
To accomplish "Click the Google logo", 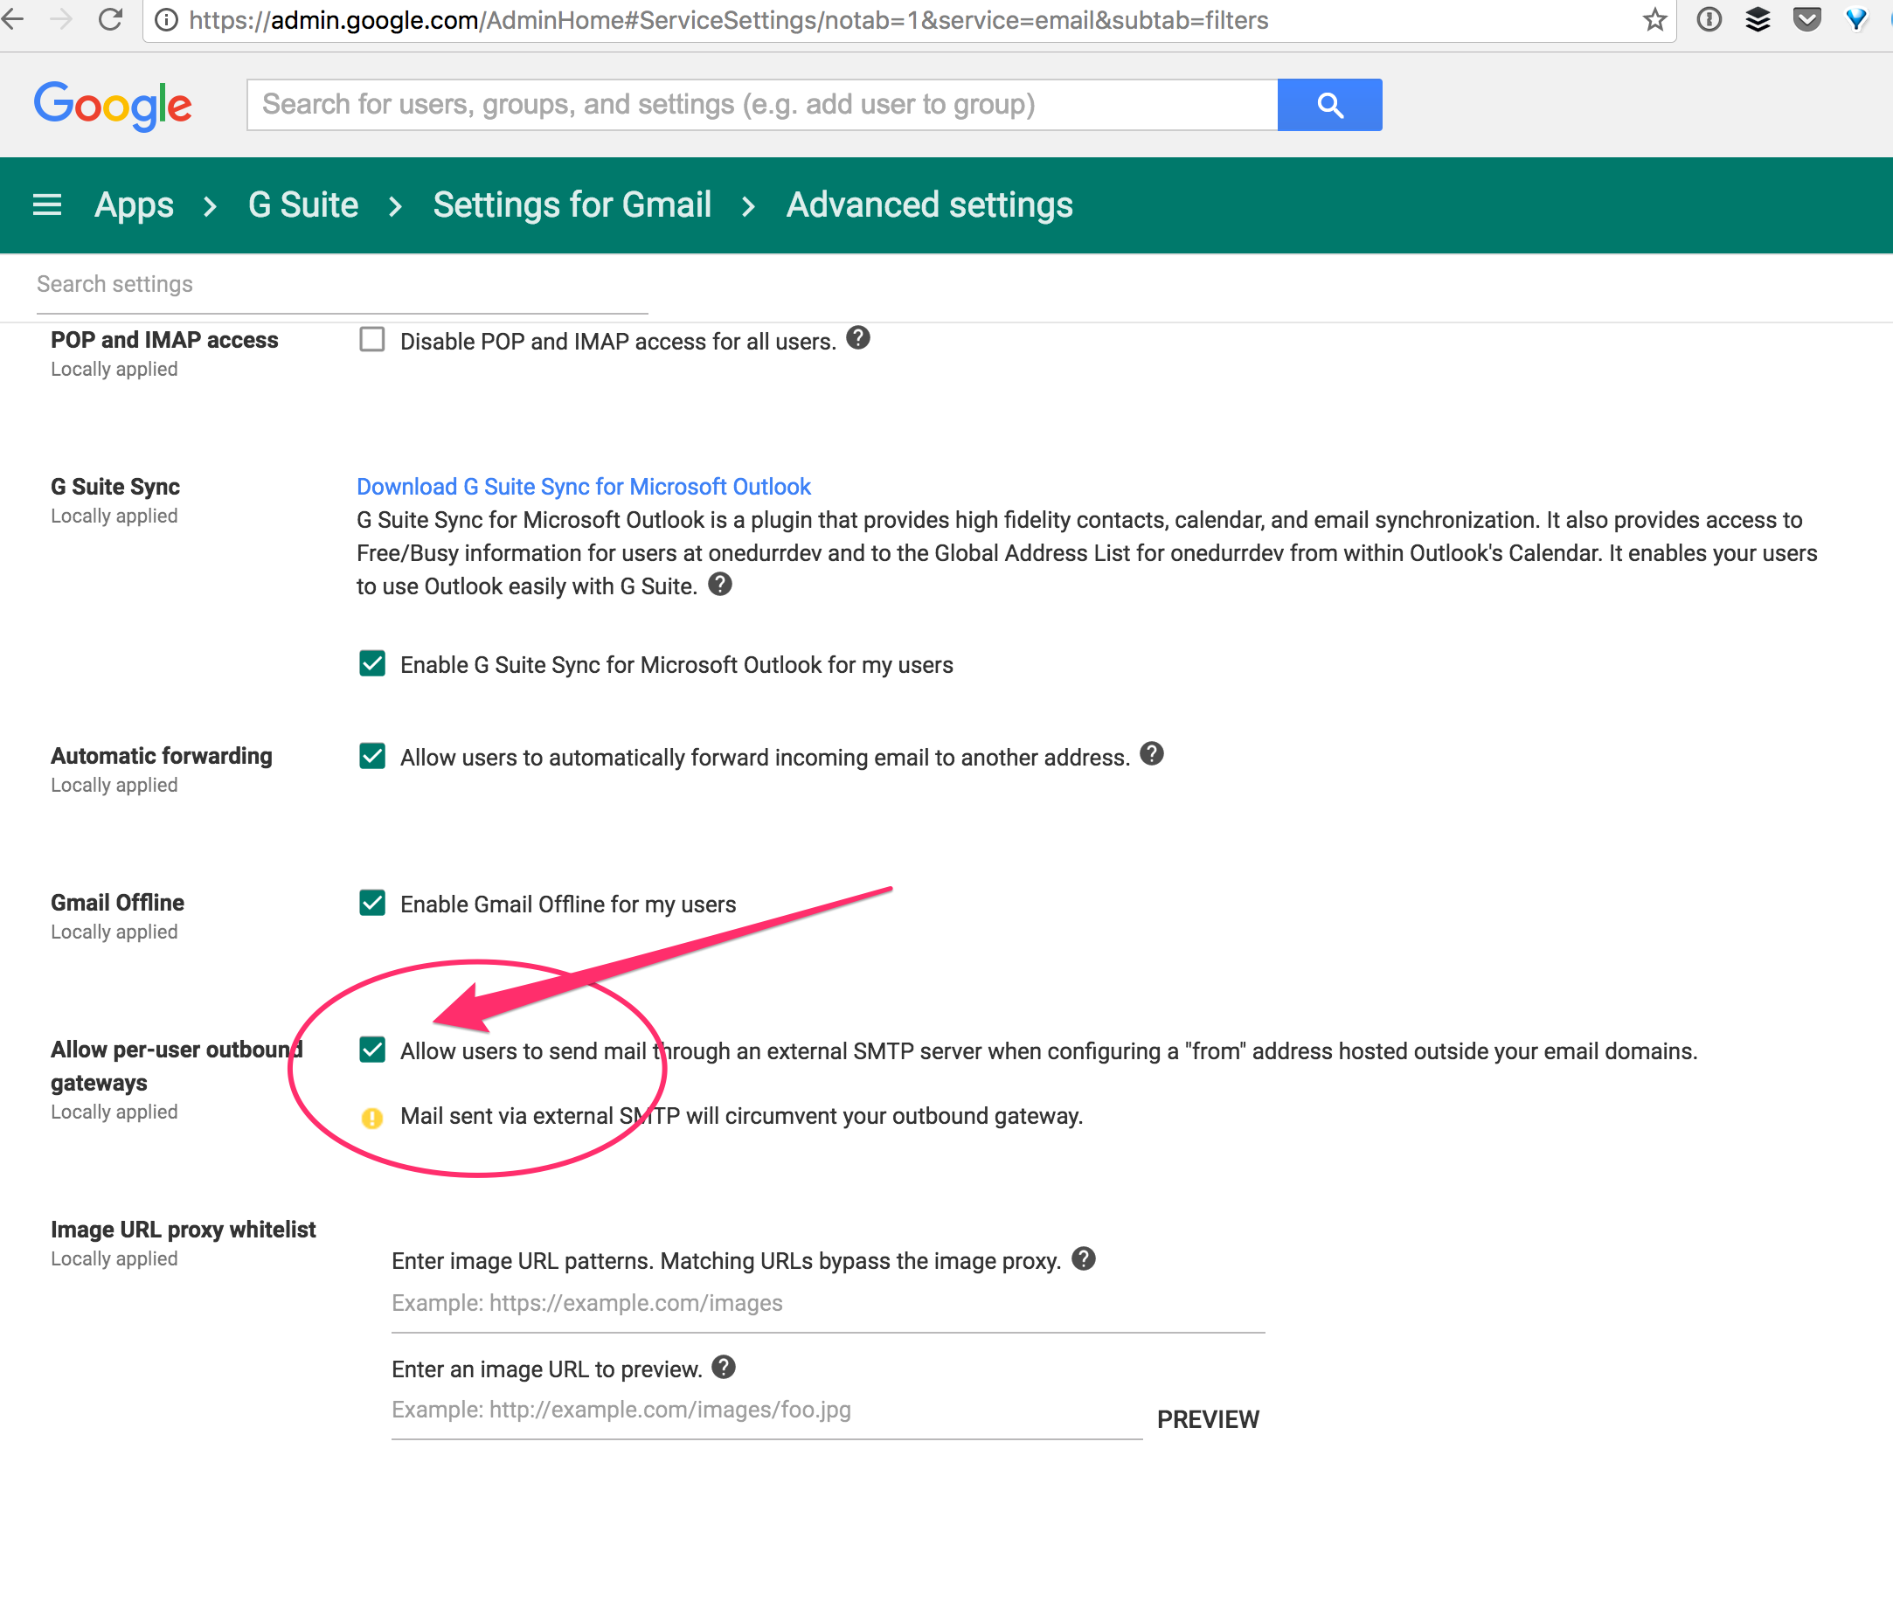I will 114,105.
